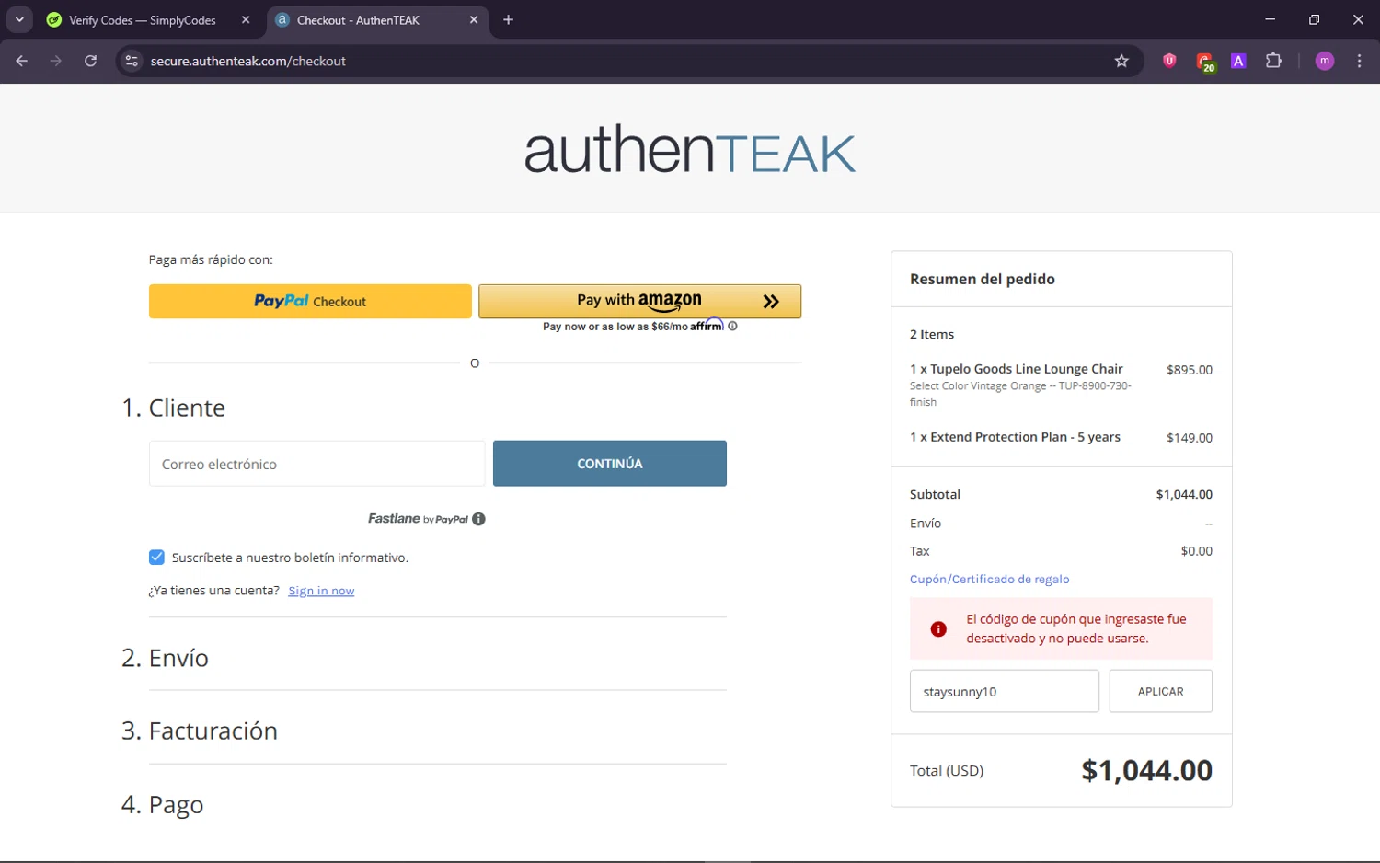Switch to the Verify Codes SimplyCodes tab
1380x863 pixels.
(143, 19)
